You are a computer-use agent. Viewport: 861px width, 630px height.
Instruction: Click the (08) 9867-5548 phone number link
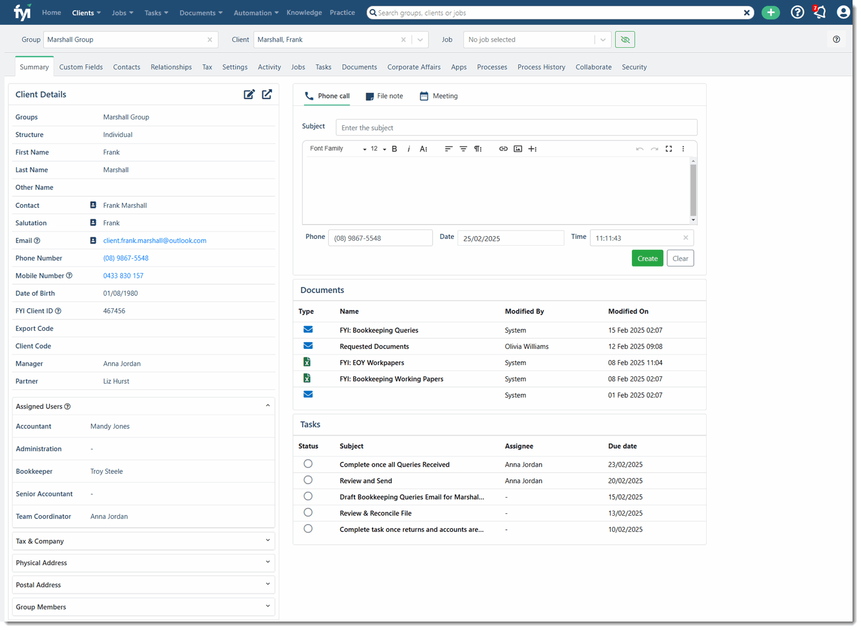pos(126,258)
